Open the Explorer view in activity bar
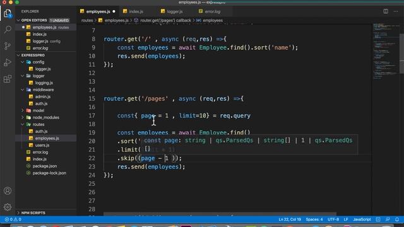The height and width of the screenshot is (227, 404). coord(8,13)
